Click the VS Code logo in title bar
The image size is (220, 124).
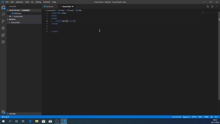(2, 2)
